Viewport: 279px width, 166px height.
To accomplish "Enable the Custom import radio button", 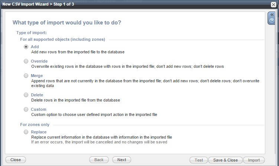I will click(x=26, y=109).
